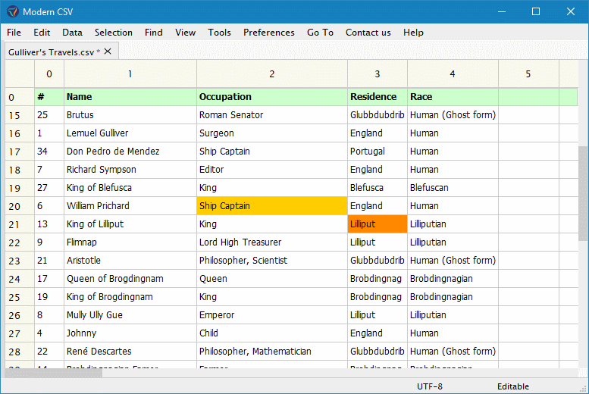Select row header 15
589x394 pixels.
pos(20,115)
